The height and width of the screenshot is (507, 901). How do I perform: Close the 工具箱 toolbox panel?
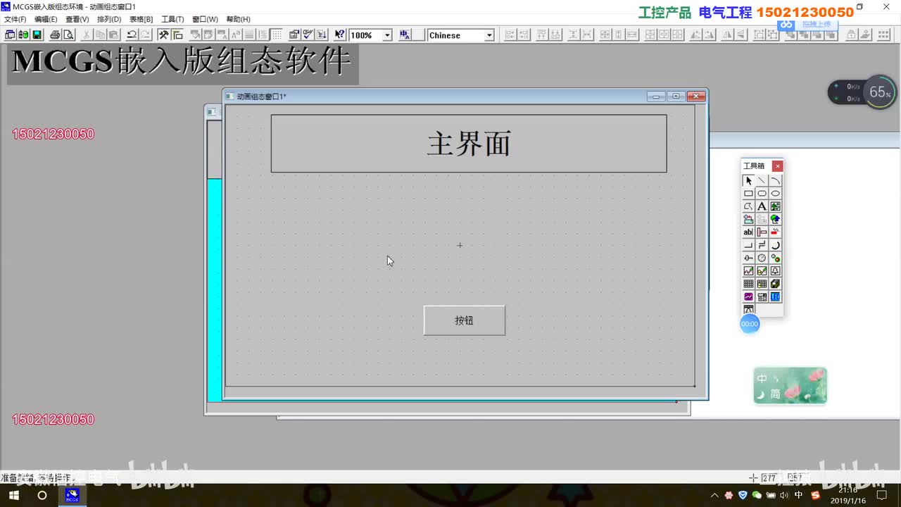[x=777, y=166]
